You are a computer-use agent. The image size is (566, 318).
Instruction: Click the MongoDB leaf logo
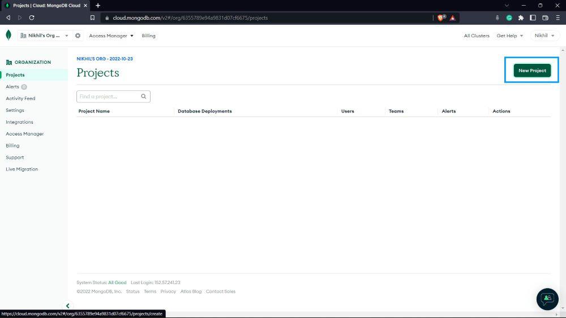coord(8,35)
